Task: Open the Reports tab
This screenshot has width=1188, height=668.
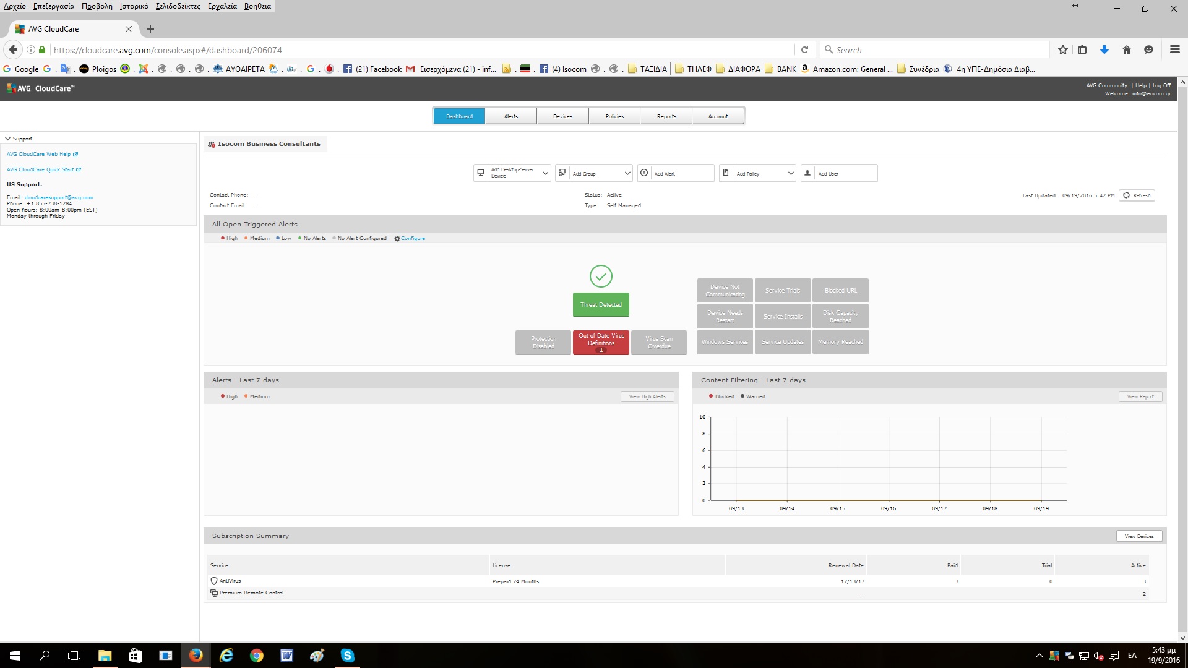Action: tap(666, 116)
